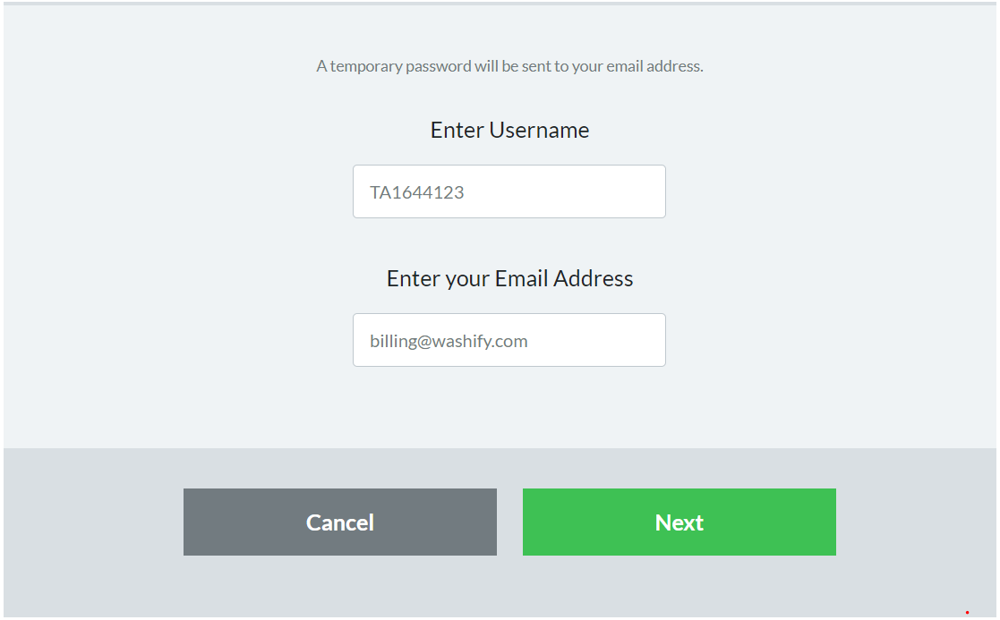The width and height of the screenshot is (1000, 620).
Task: Place cursor in the email box
Action: point(509,340)
